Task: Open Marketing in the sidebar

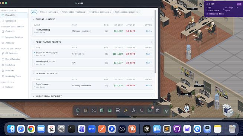Action: tap(14, 65)
